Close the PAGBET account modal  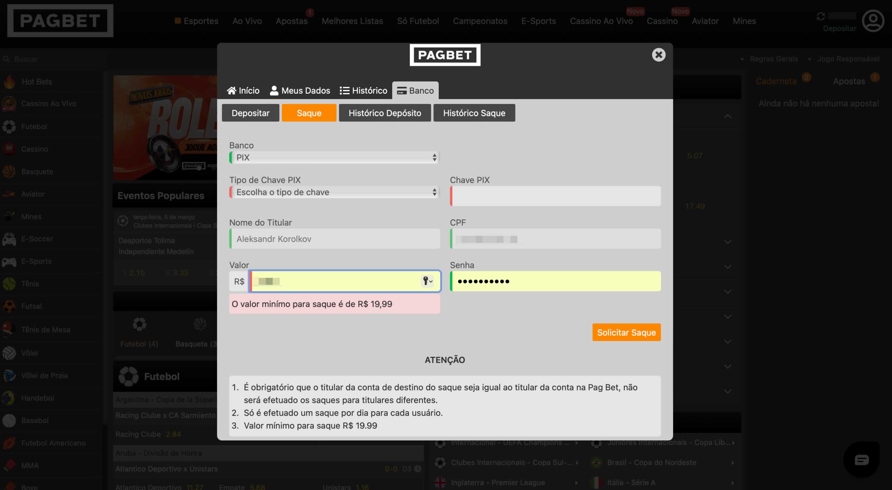(x=659, y=55)
